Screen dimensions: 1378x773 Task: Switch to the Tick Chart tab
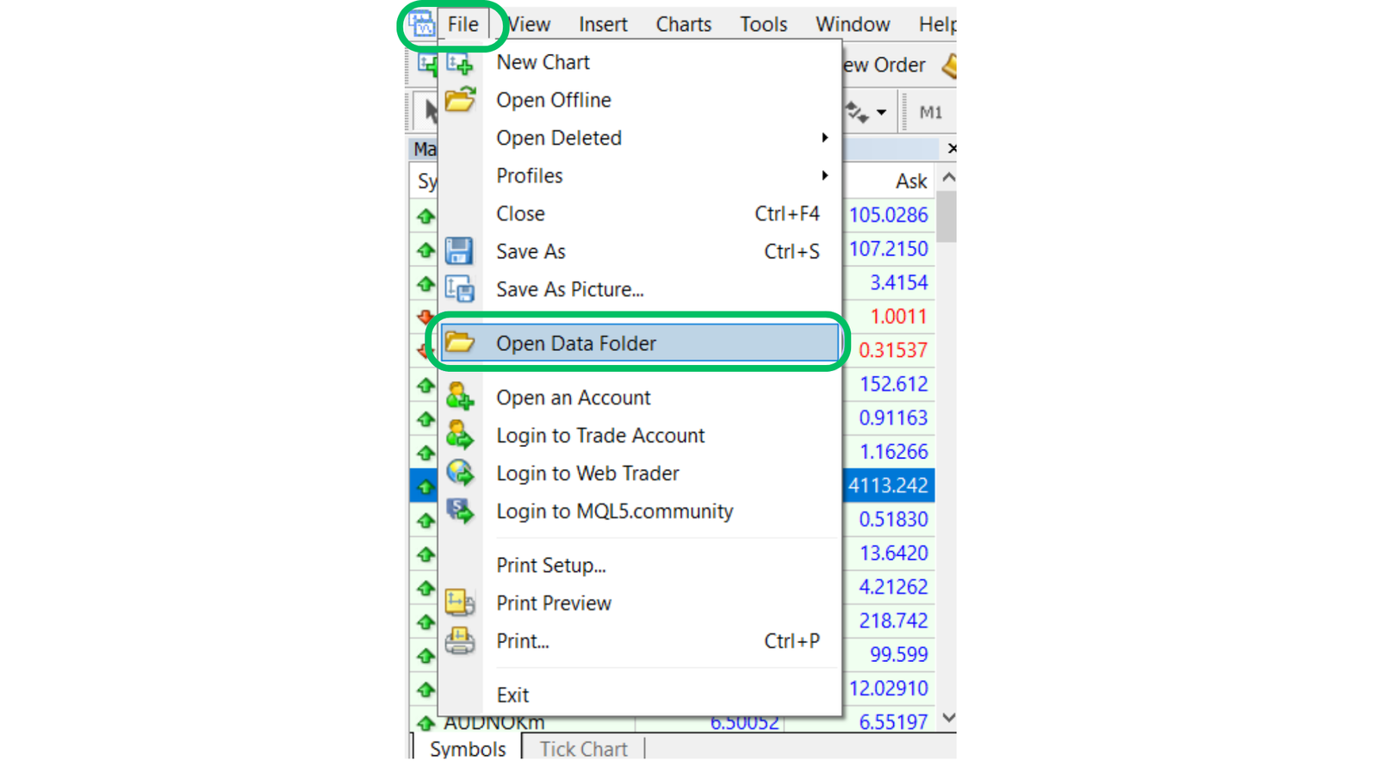583,748
